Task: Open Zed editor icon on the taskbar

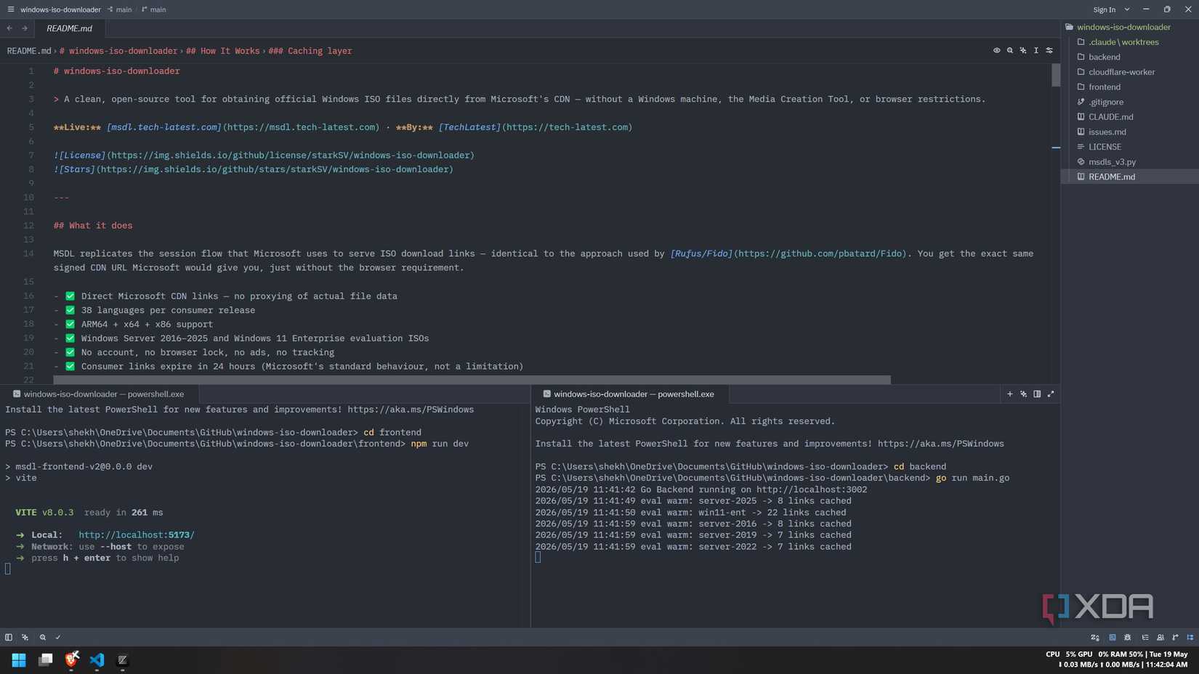Action: click(123, 659)
